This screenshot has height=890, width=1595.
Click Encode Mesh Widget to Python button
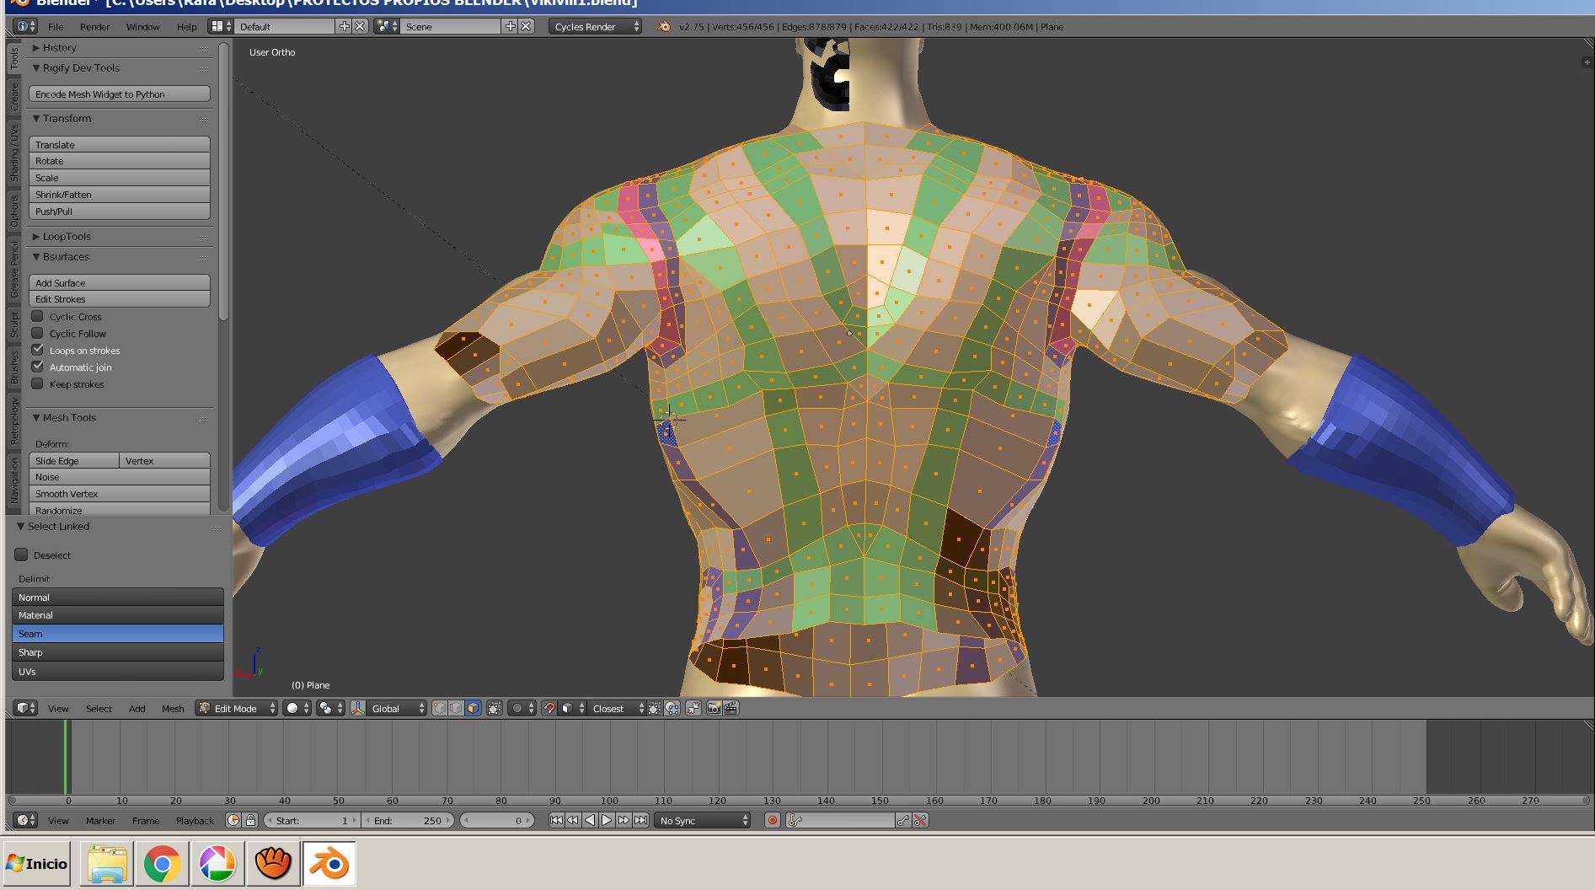[x=119, y=94]
